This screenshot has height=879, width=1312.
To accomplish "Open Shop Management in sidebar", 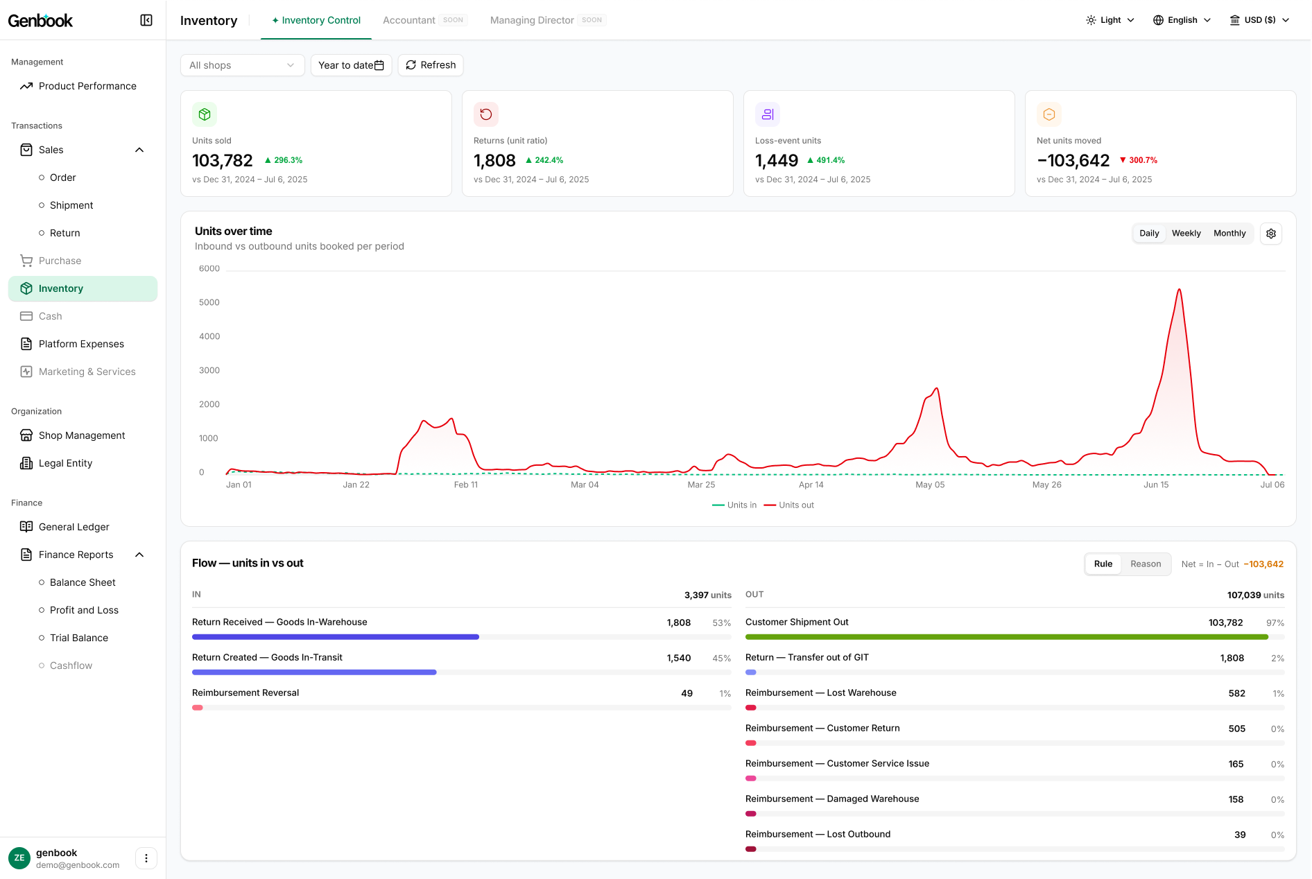I will [x=83, y=435].
